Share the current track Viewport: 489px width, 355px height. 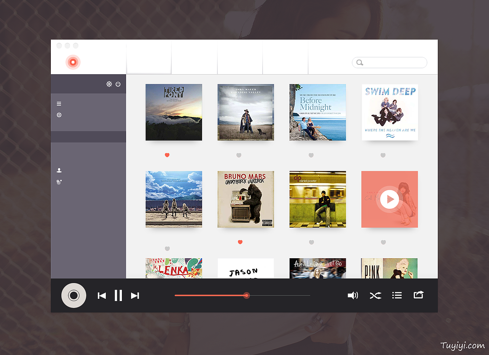point(419,295)
